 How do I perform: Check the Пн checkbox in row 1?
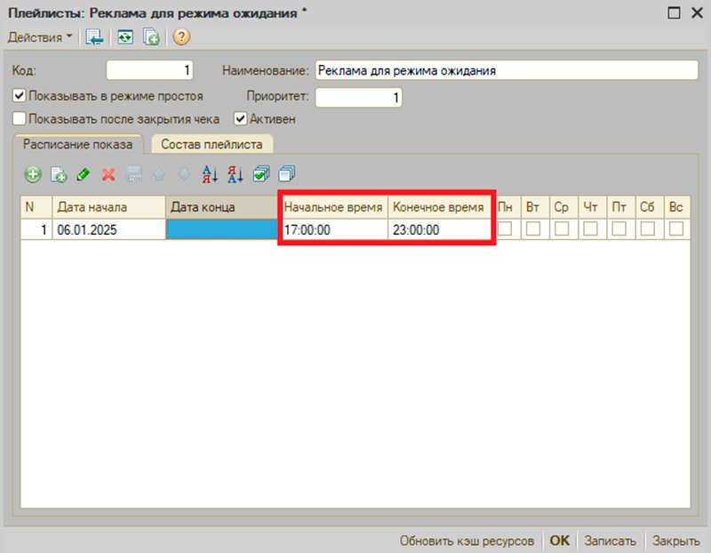click(505, 228)
